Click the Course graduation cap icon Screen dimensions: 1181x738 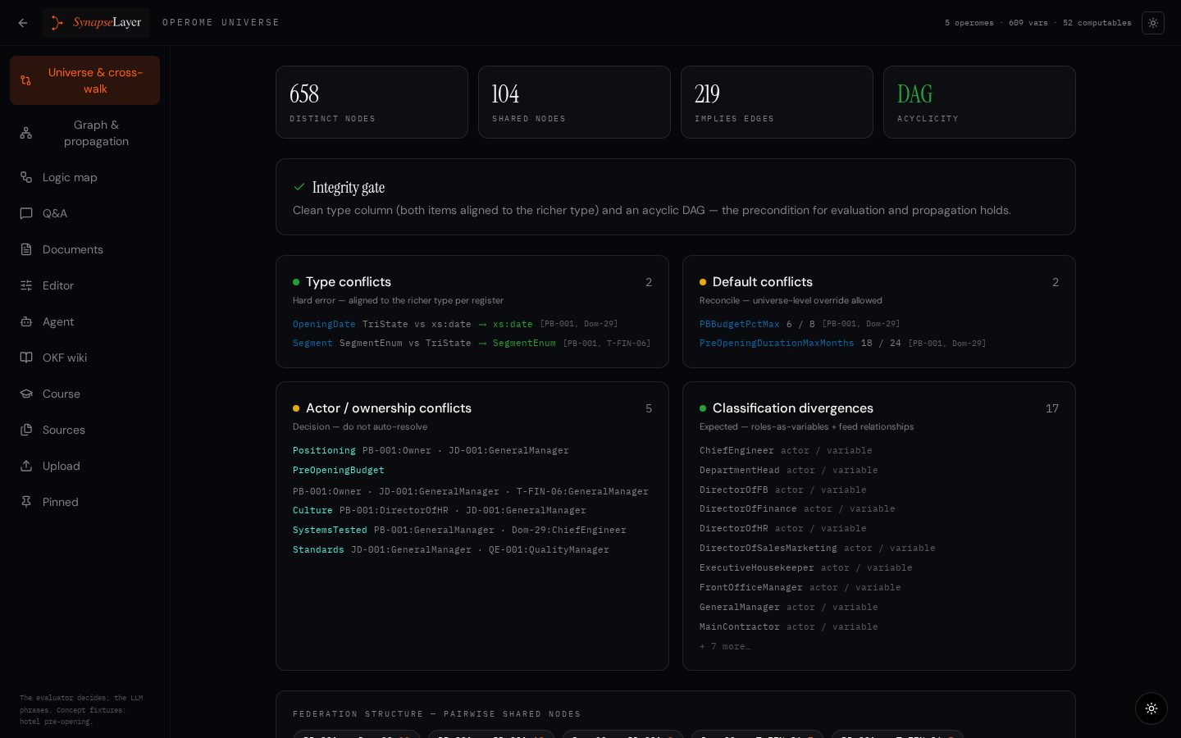point(26,394)
